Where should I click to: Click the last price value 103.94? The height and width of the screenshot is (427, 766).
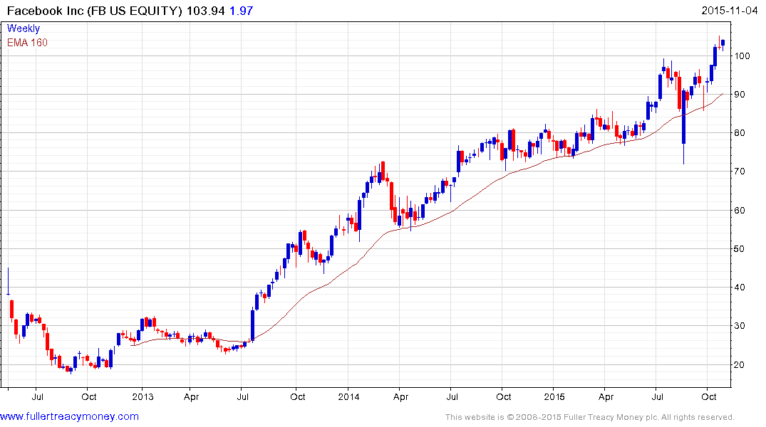(206, 10)
